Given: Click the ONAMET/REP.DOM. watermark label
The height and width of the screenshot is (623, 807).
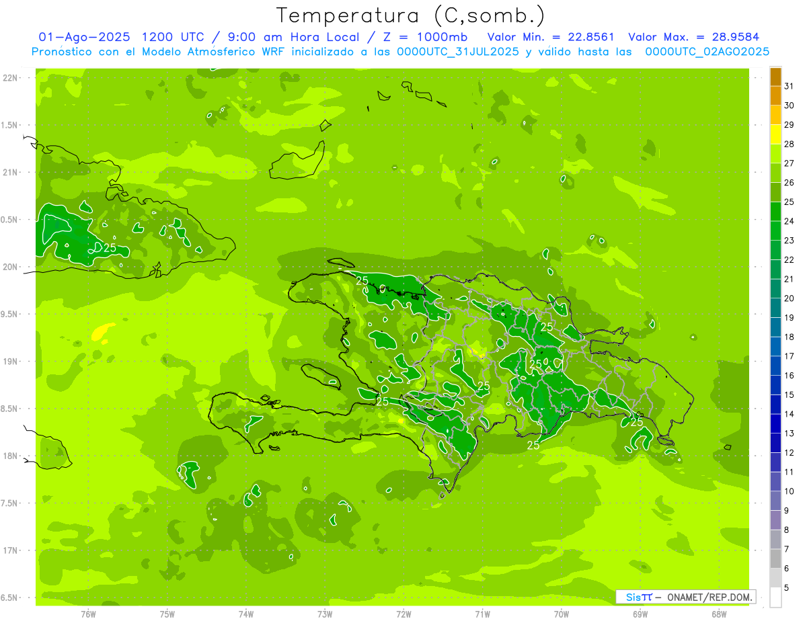Looking at the screenshot, I should click(709, 597).
